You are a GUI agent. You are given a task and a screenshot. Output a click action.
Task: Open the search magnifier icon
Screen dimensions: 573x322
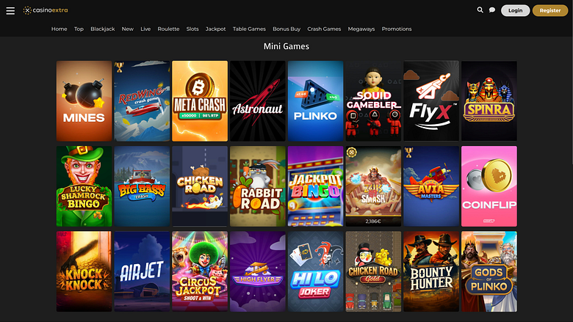point(480,10)
